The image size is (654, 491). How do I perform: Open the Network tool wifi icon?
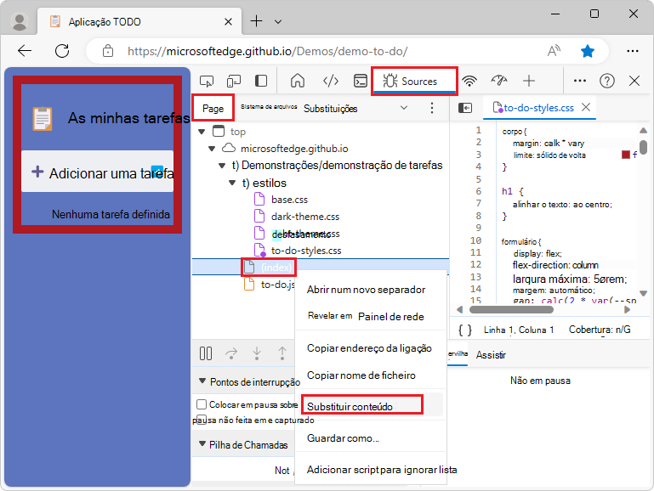click(469, 81)
